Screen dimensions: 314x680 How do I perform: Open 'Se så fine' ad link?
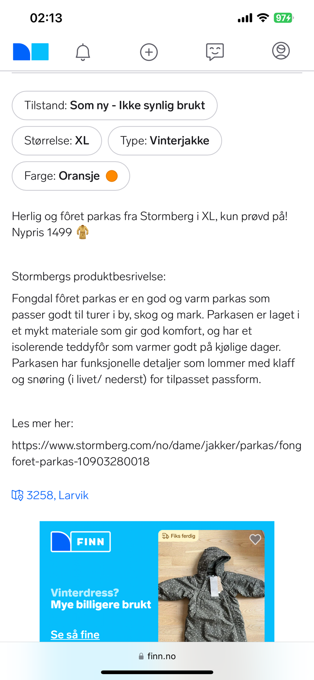point(75,634)
